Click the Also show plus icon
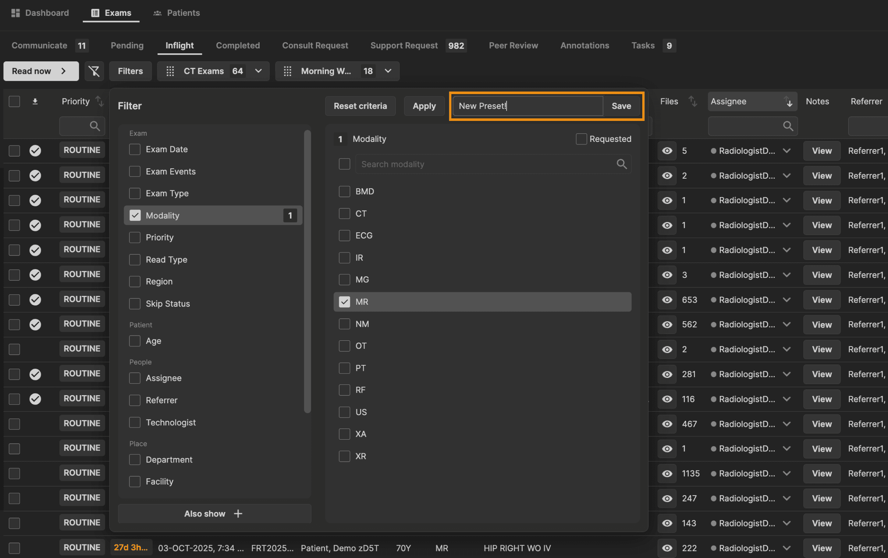Screen dimensions: 888x558 click(238, 514)
